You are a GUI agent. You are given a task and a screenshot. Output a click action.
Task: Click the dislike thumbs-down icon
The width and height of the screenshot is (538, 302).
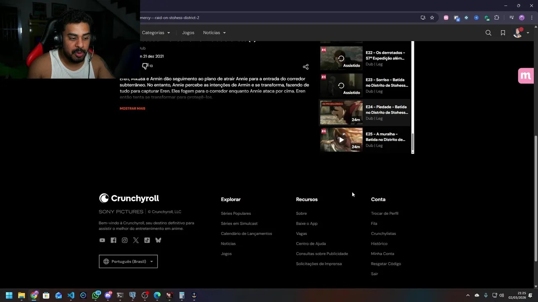point(145,66)
